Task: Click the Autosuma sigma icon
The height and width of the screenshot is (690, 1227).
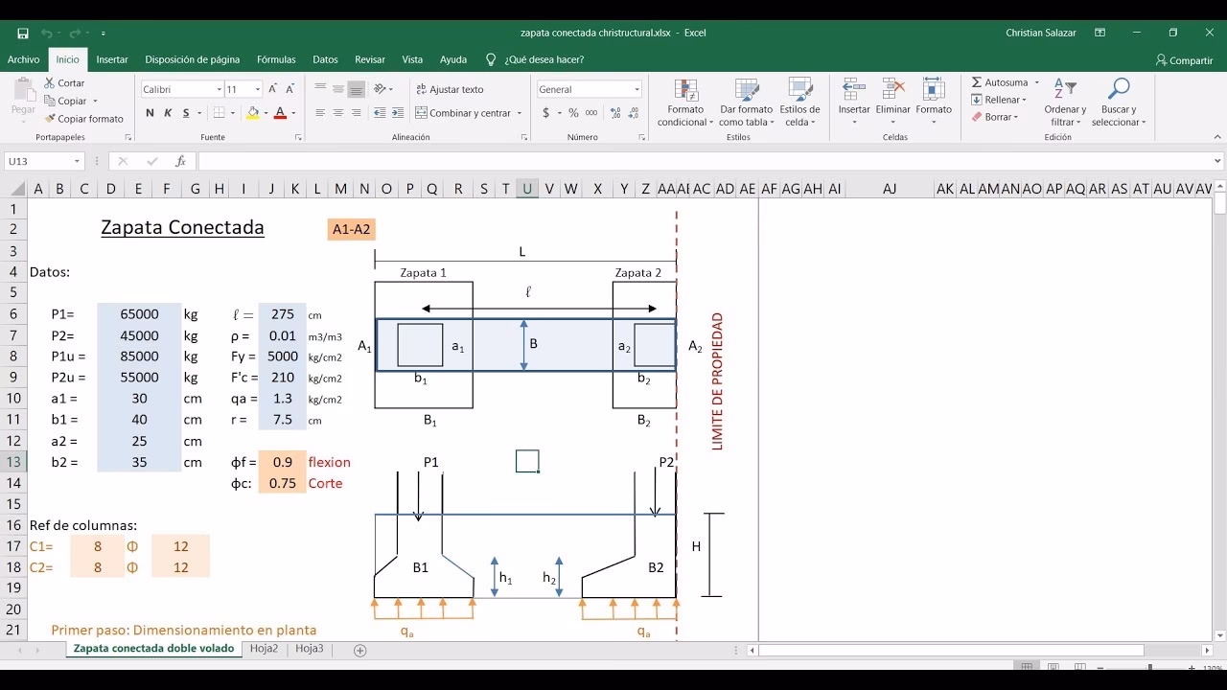Action: pyautogui.click(x=977, y=82)
